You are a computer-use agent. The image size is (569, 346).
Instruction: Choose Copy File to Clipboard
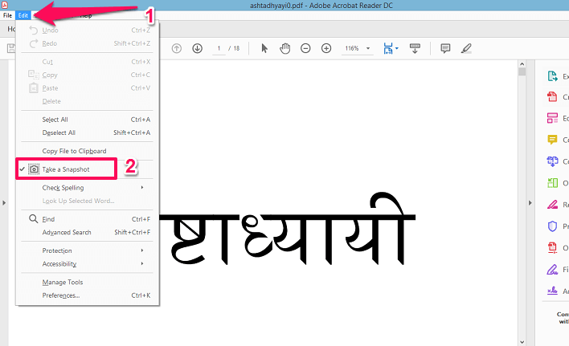87,151
